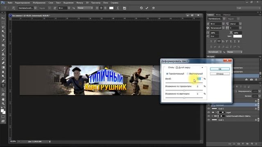Open the Файл menu

tap(10, 3)
